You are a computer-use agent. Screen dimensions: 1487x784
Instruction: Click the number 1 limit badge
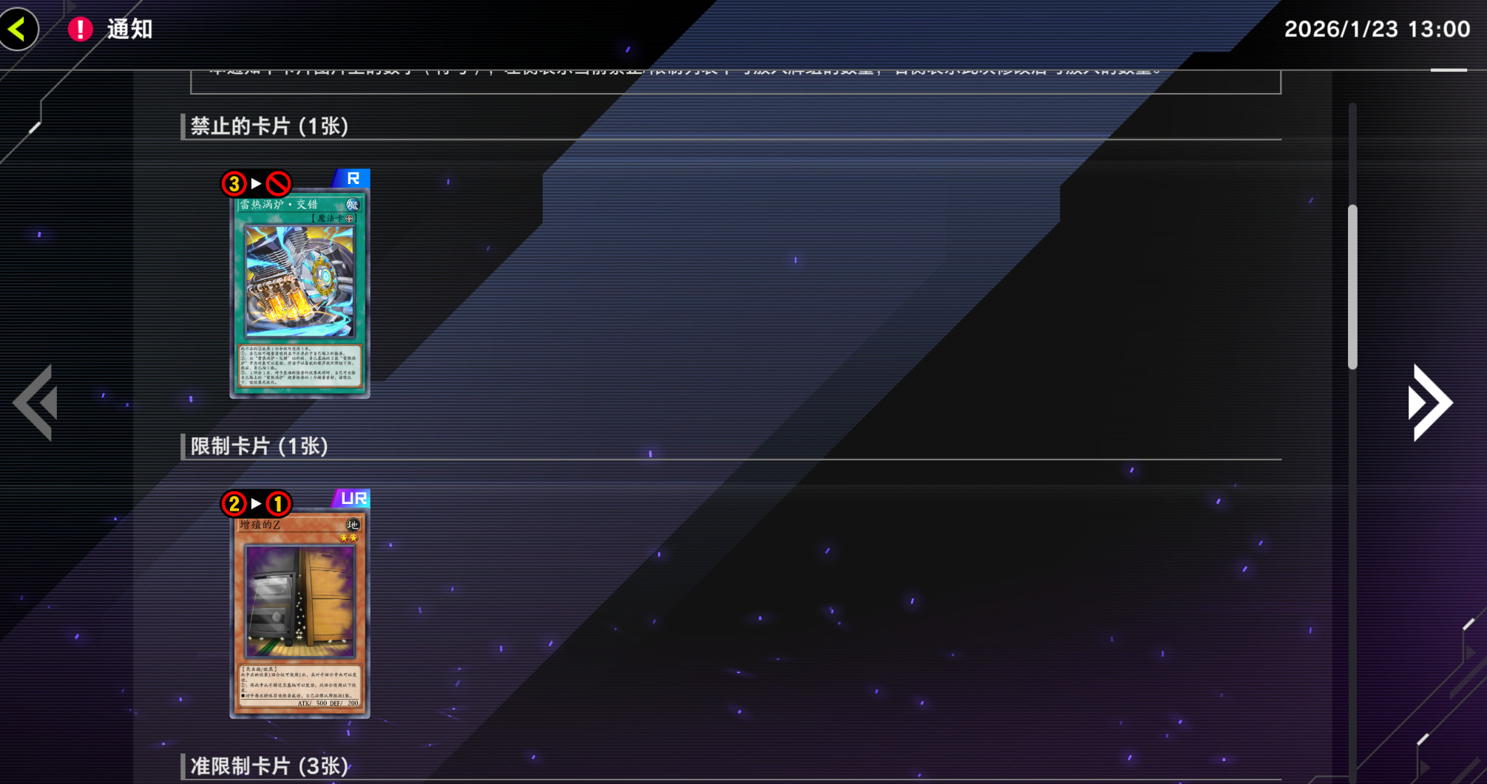pyautogui.click(x=279, y=504)
